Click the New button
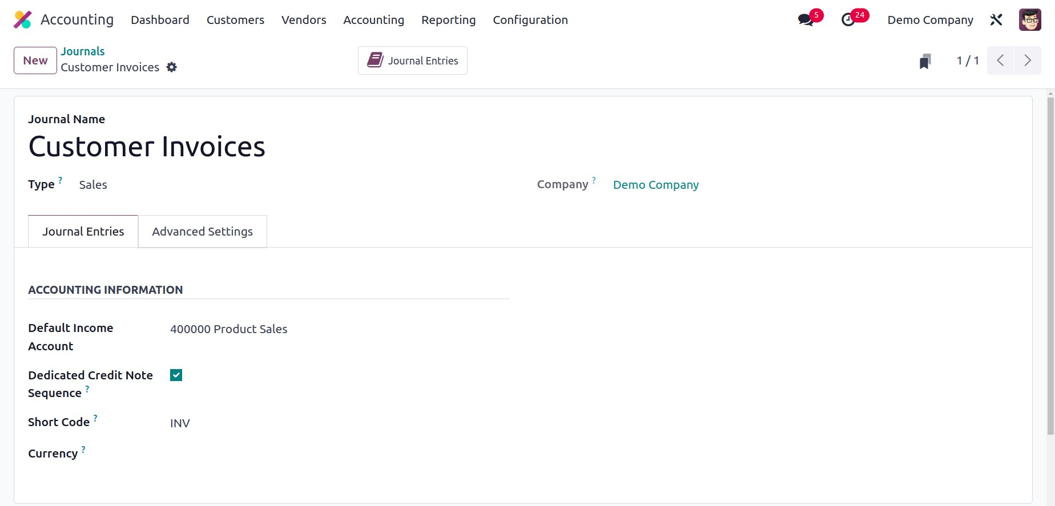1055x506 pixels. [35, 60]
